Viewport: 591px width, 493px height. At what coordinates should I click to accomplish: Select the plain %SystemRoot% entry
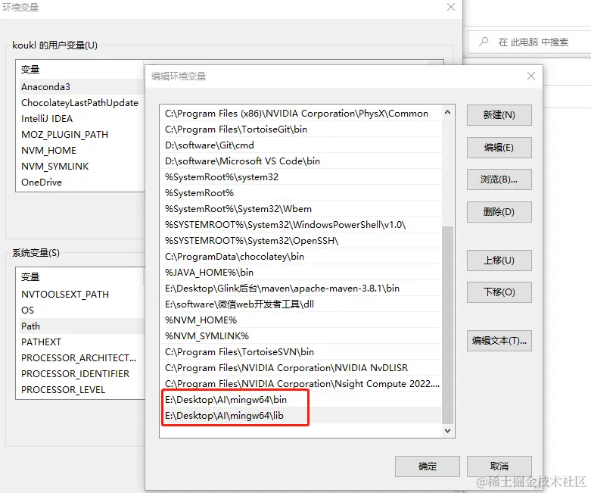pos(300,193)
